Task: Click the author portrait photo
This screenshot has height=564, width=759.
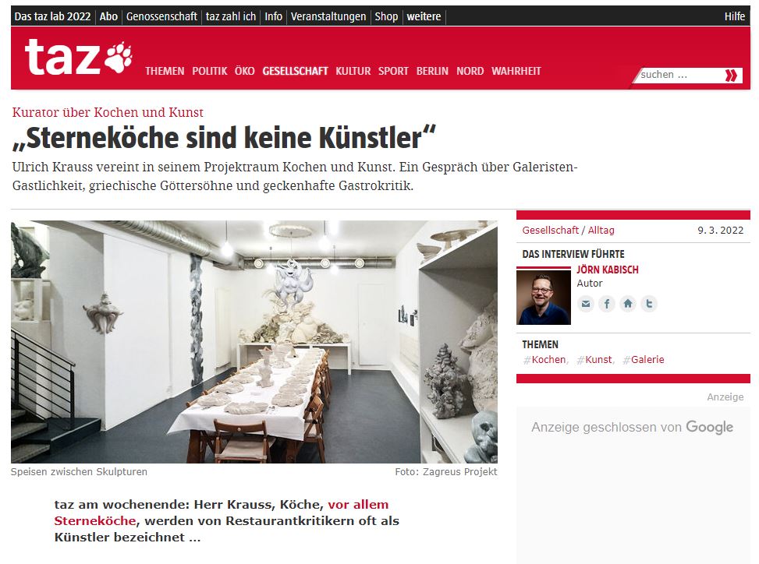Action: pyautogui.click(x=544, y=298)
